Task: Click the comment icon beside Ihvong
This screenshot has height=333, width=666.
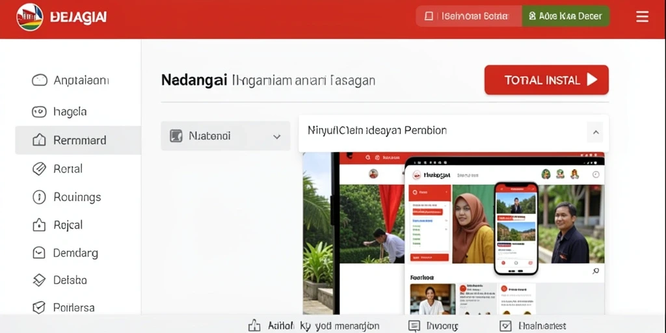Action: (x=414, y=326)
